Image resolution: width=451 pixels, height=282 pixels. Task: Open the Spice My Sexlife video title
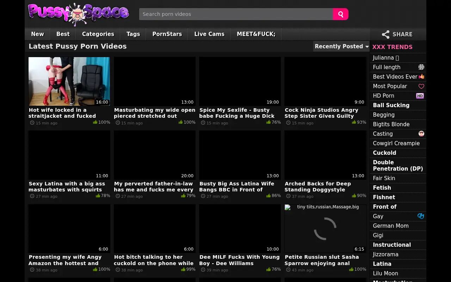237,113
